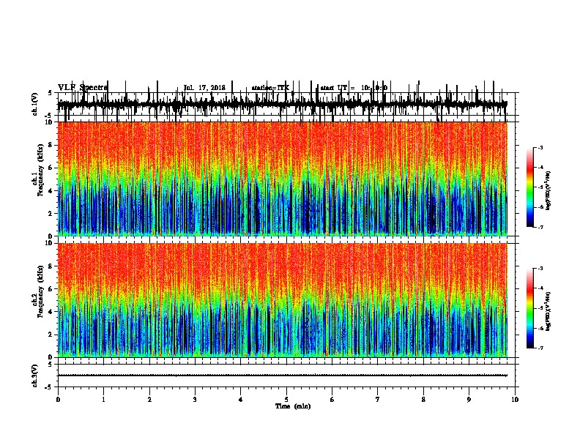580x448 pixels.
Task: Click the "-7" label on ch.2 color bar
Action: click(540, 348)
